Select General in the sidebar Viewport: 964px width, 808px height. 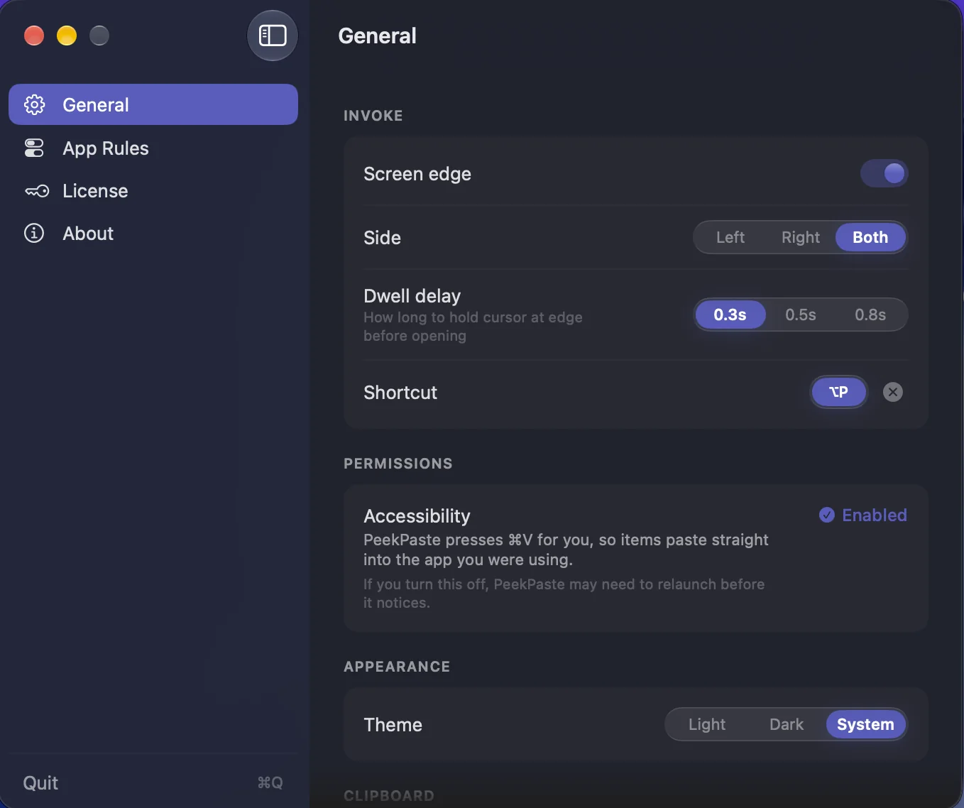click(153, 104)
